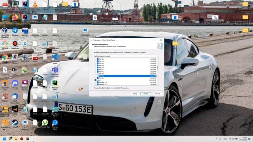Select the Telegram desktop icon
This screenshot has height=142, width=253.
click(15, 30)
